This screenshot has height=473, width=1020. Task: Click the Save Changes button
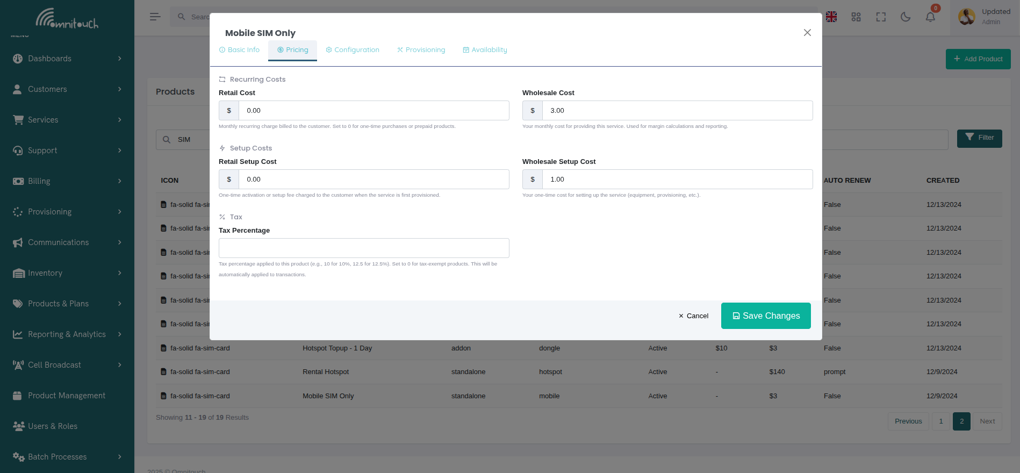tap(766, 316)
